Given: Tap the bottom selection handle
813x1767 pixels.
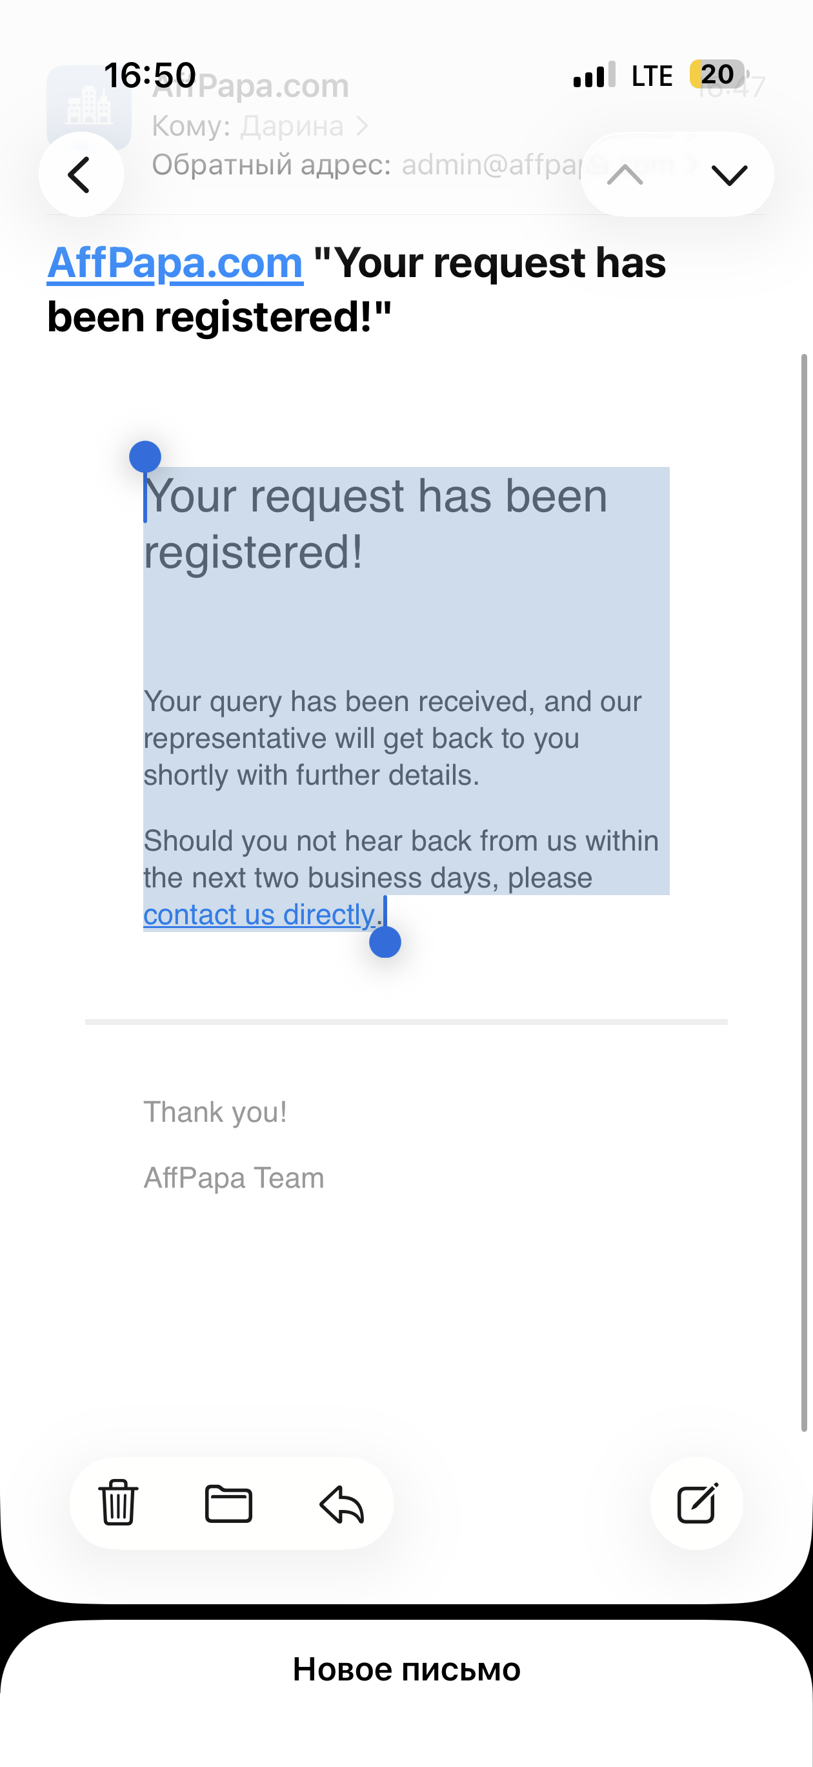Looking at the screenshot, I should [x=385, y=942].
